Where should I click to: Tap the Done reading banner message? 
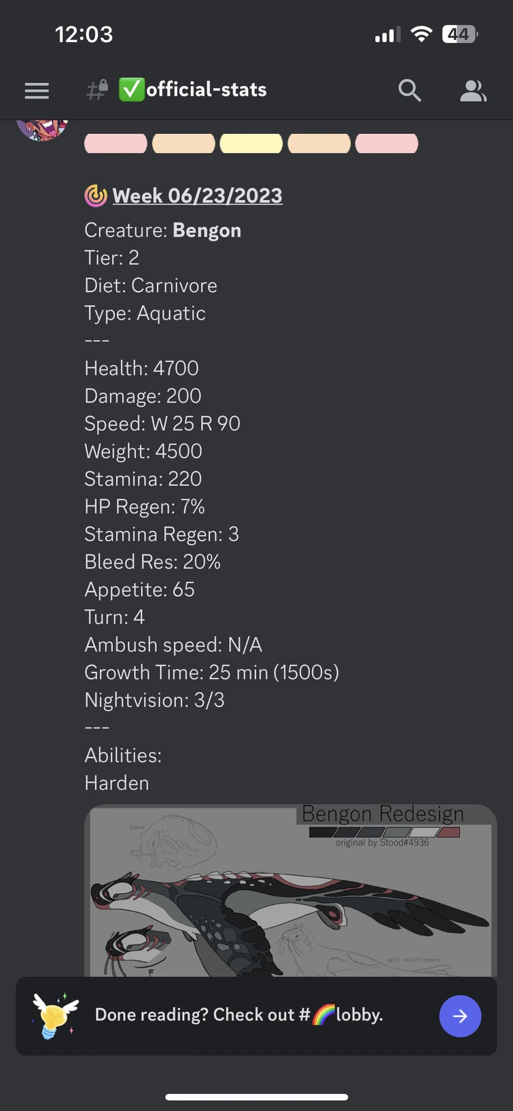tap(238, 1014)
